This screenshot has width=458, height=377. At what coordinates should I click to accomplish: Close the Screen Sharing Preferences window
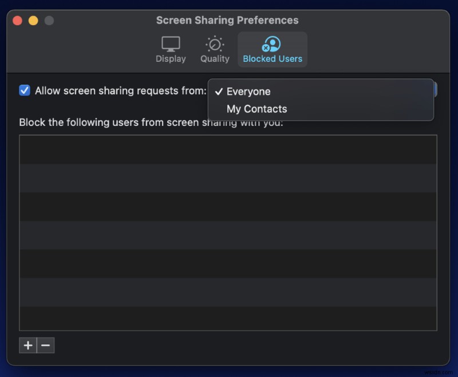pyautogui.click(x=18, y=20)
